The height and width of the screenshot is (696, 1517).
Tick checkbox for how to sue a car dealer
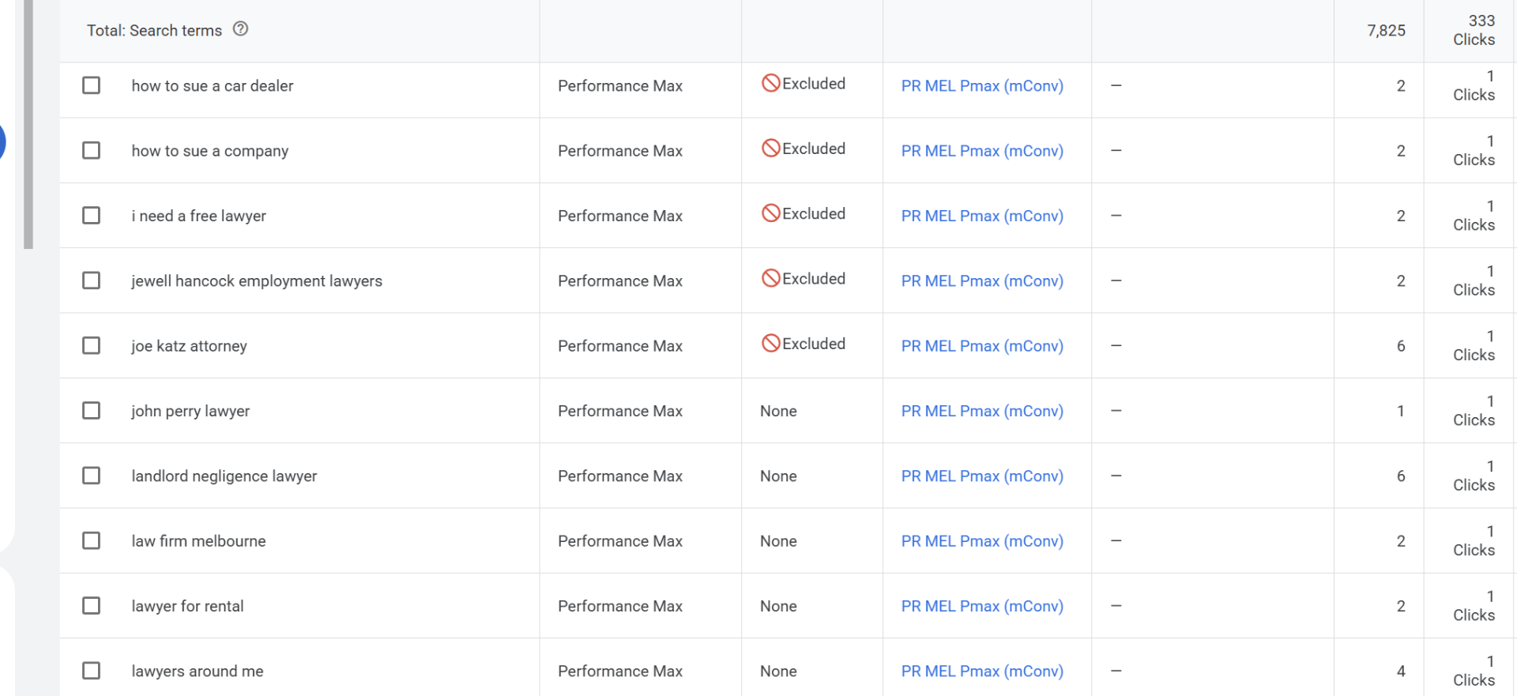click(92, 85)
